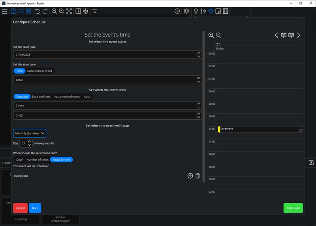The image size is (316, 226).
Task: Increase the day of month stepper
Action: tap(29, 142)
